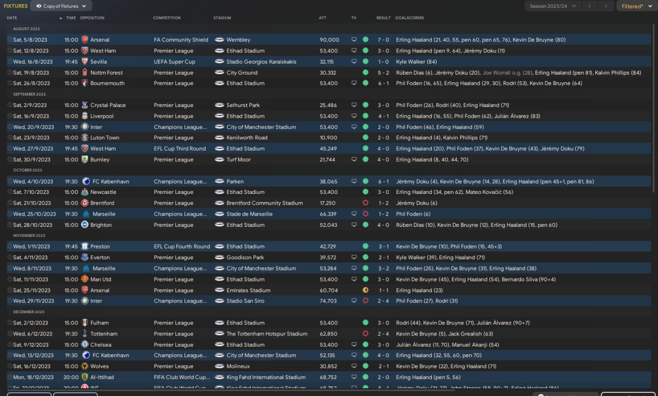
Task: Open the Season 2023/24 dropdown
Action: point(553,6)
